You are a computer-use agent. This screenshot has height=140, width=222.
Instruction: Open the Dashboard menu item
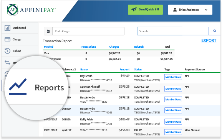pyautogui.click(x=20, y=28)
